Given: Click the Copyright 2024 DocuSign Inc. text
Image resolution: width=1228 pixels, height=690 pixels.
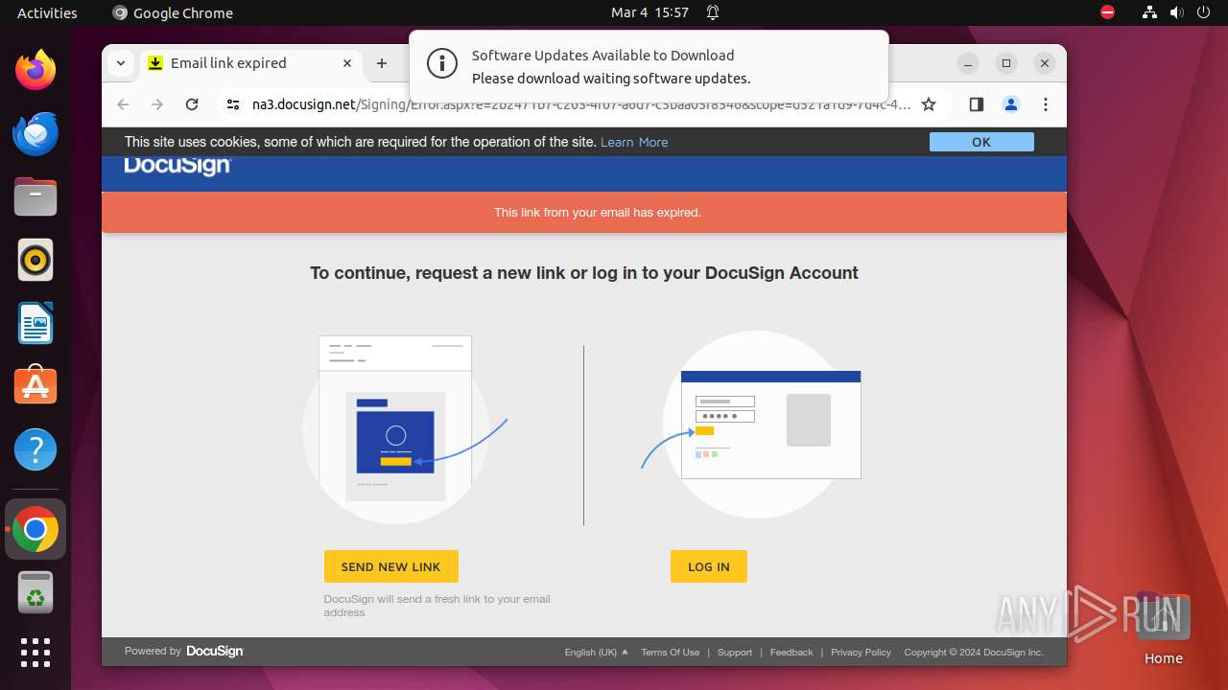Looking at the screenshot, I should pos(974,652).
